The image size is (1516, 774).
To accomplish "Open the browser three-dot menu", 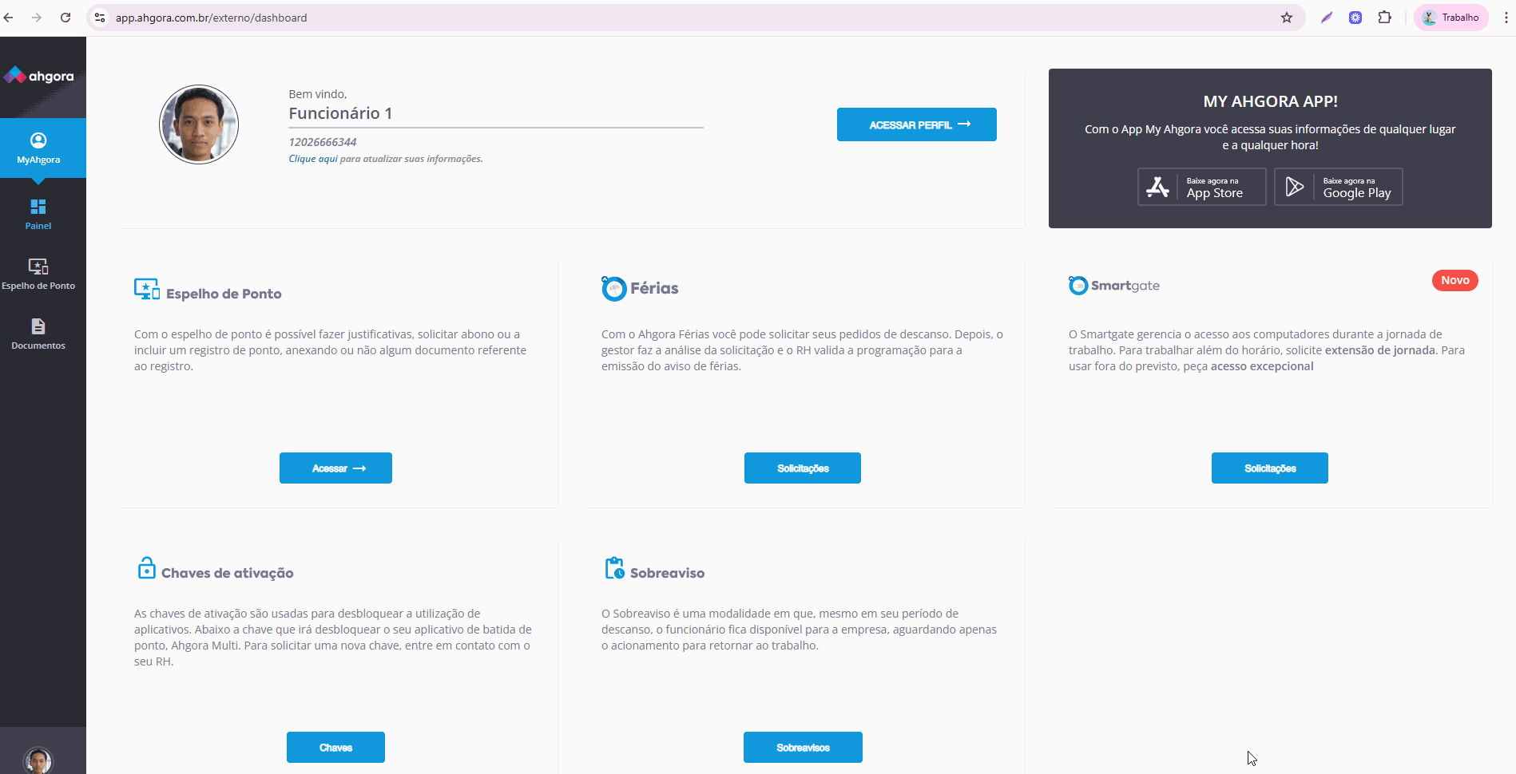I will click(1506, 18).
